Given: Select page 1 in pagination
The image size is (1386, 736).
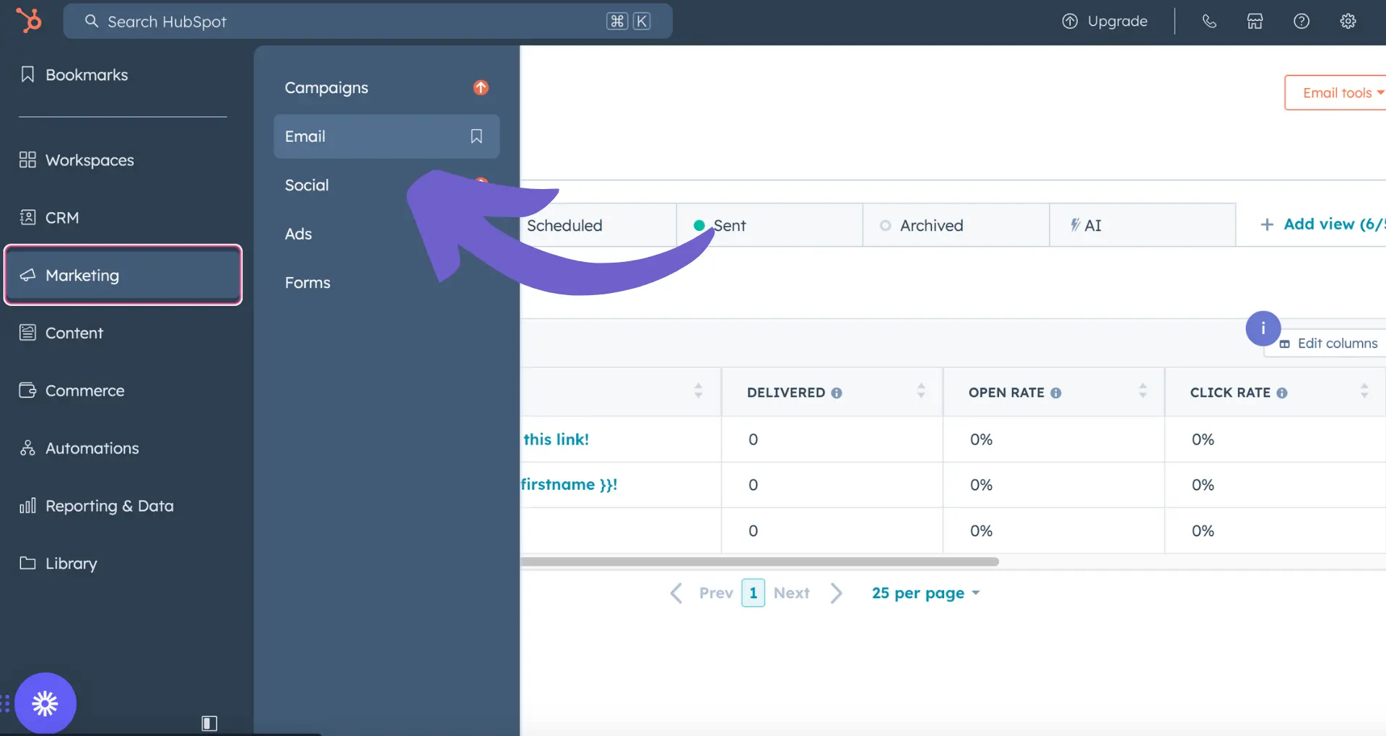Looking at the screenshot, I should point(753,593).
